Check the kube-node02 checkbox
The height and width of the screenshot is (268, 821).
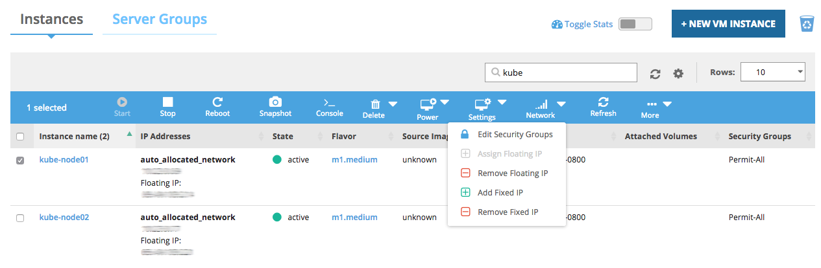click(20, 218)
